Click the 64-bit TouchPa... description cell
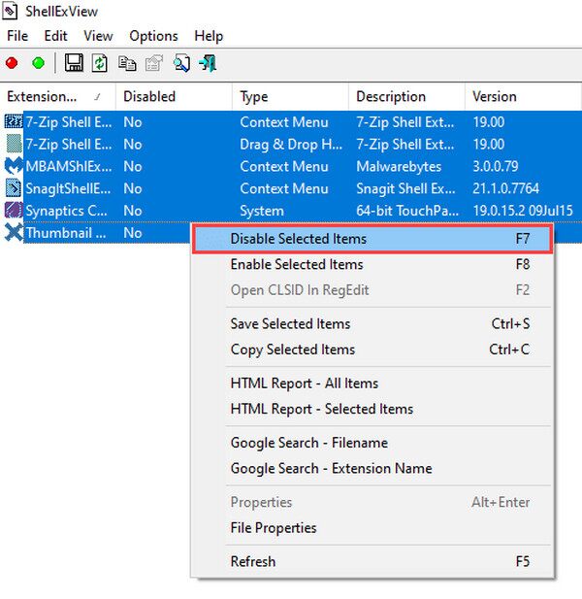 click(407, 211)
